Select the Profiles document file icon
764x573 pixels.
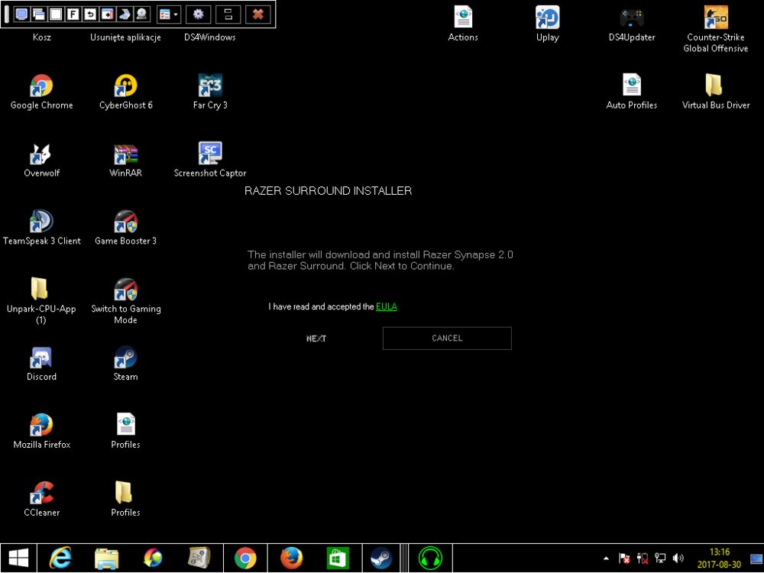tap(126, 431)
